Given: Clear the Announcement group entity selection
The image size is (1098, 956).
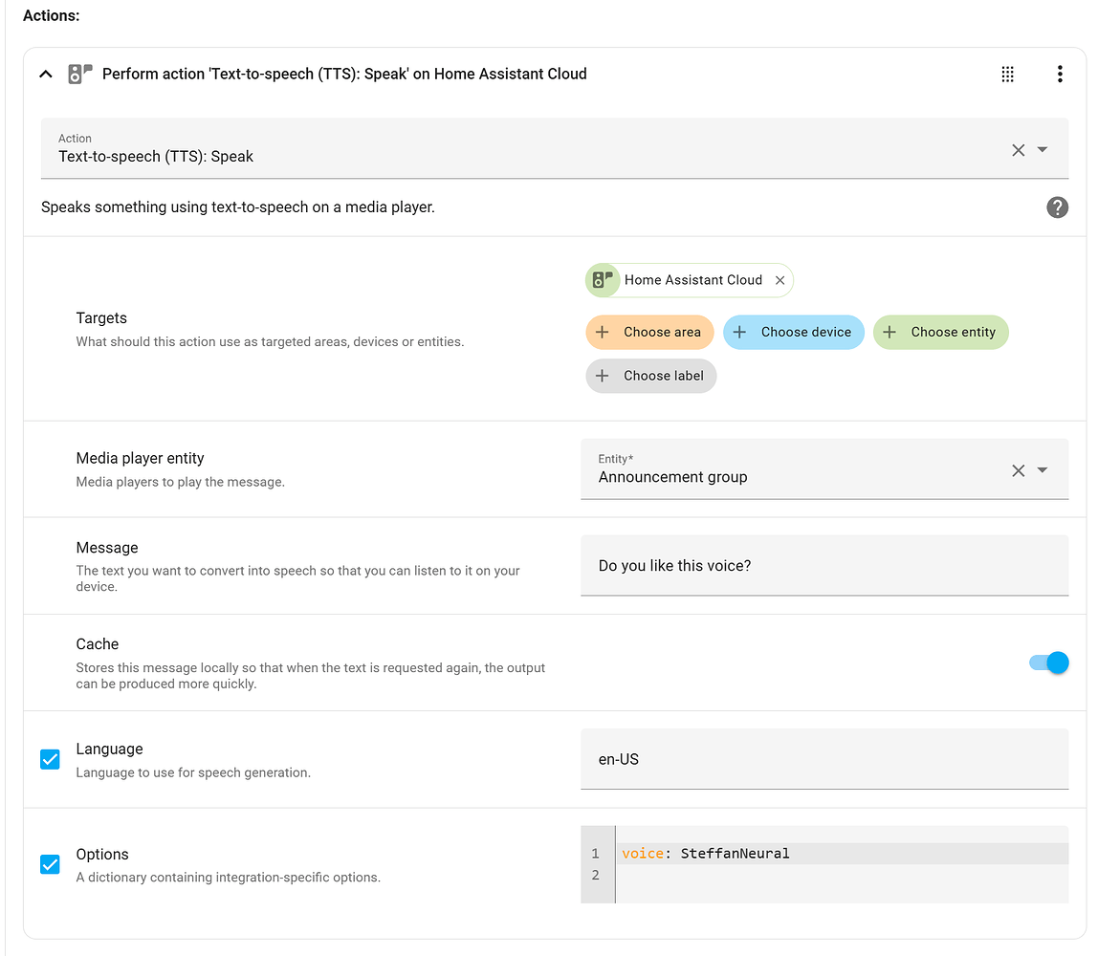Looking at the screenshot, I should click(1018, 469).
